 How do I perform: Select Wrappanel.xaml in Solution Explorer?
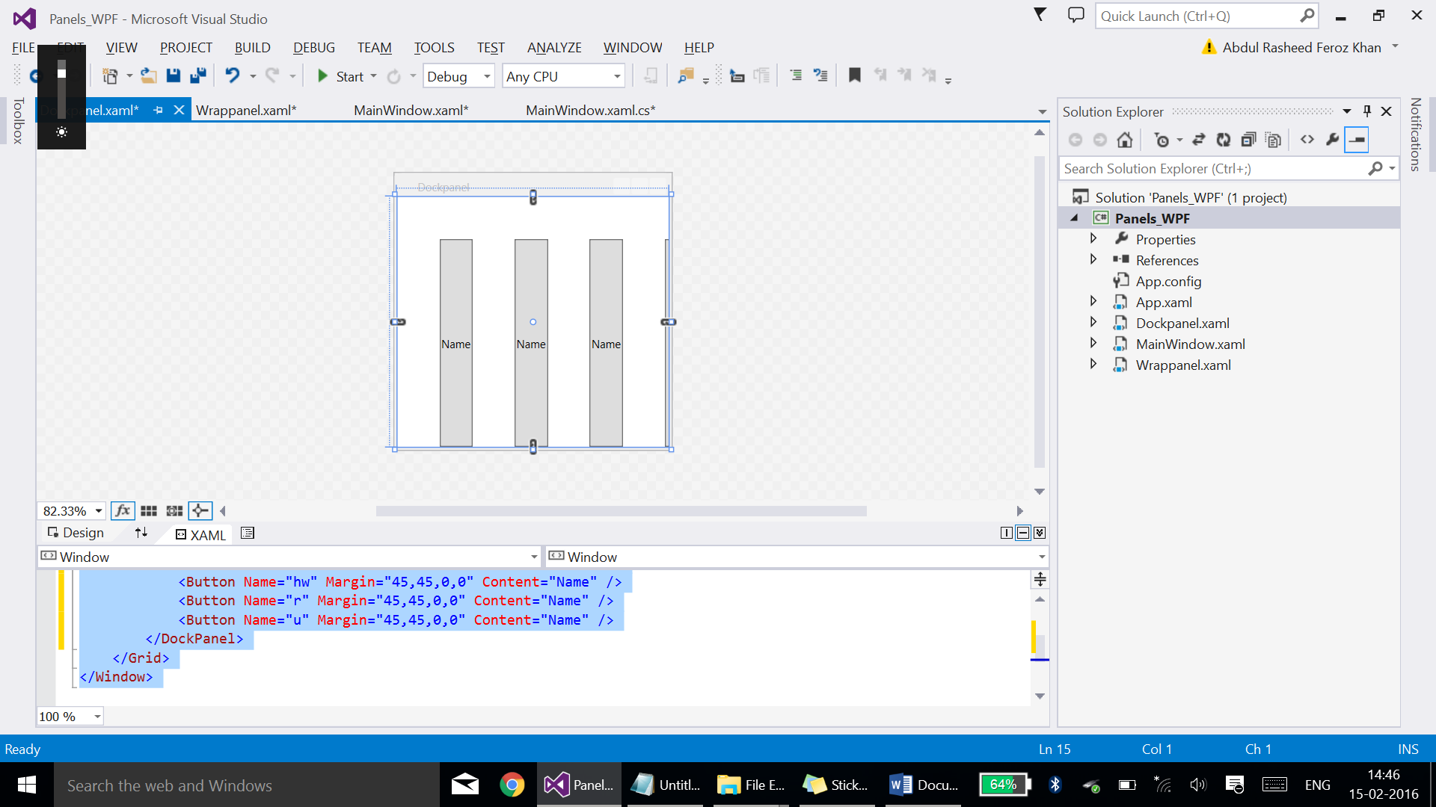tap(1182, 365)
